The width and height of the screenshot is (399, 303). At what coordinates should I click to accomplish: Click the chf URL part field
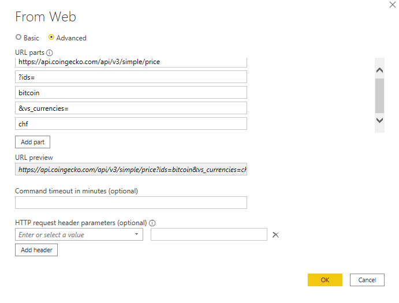pyautogui.click(x=131, y=124)
